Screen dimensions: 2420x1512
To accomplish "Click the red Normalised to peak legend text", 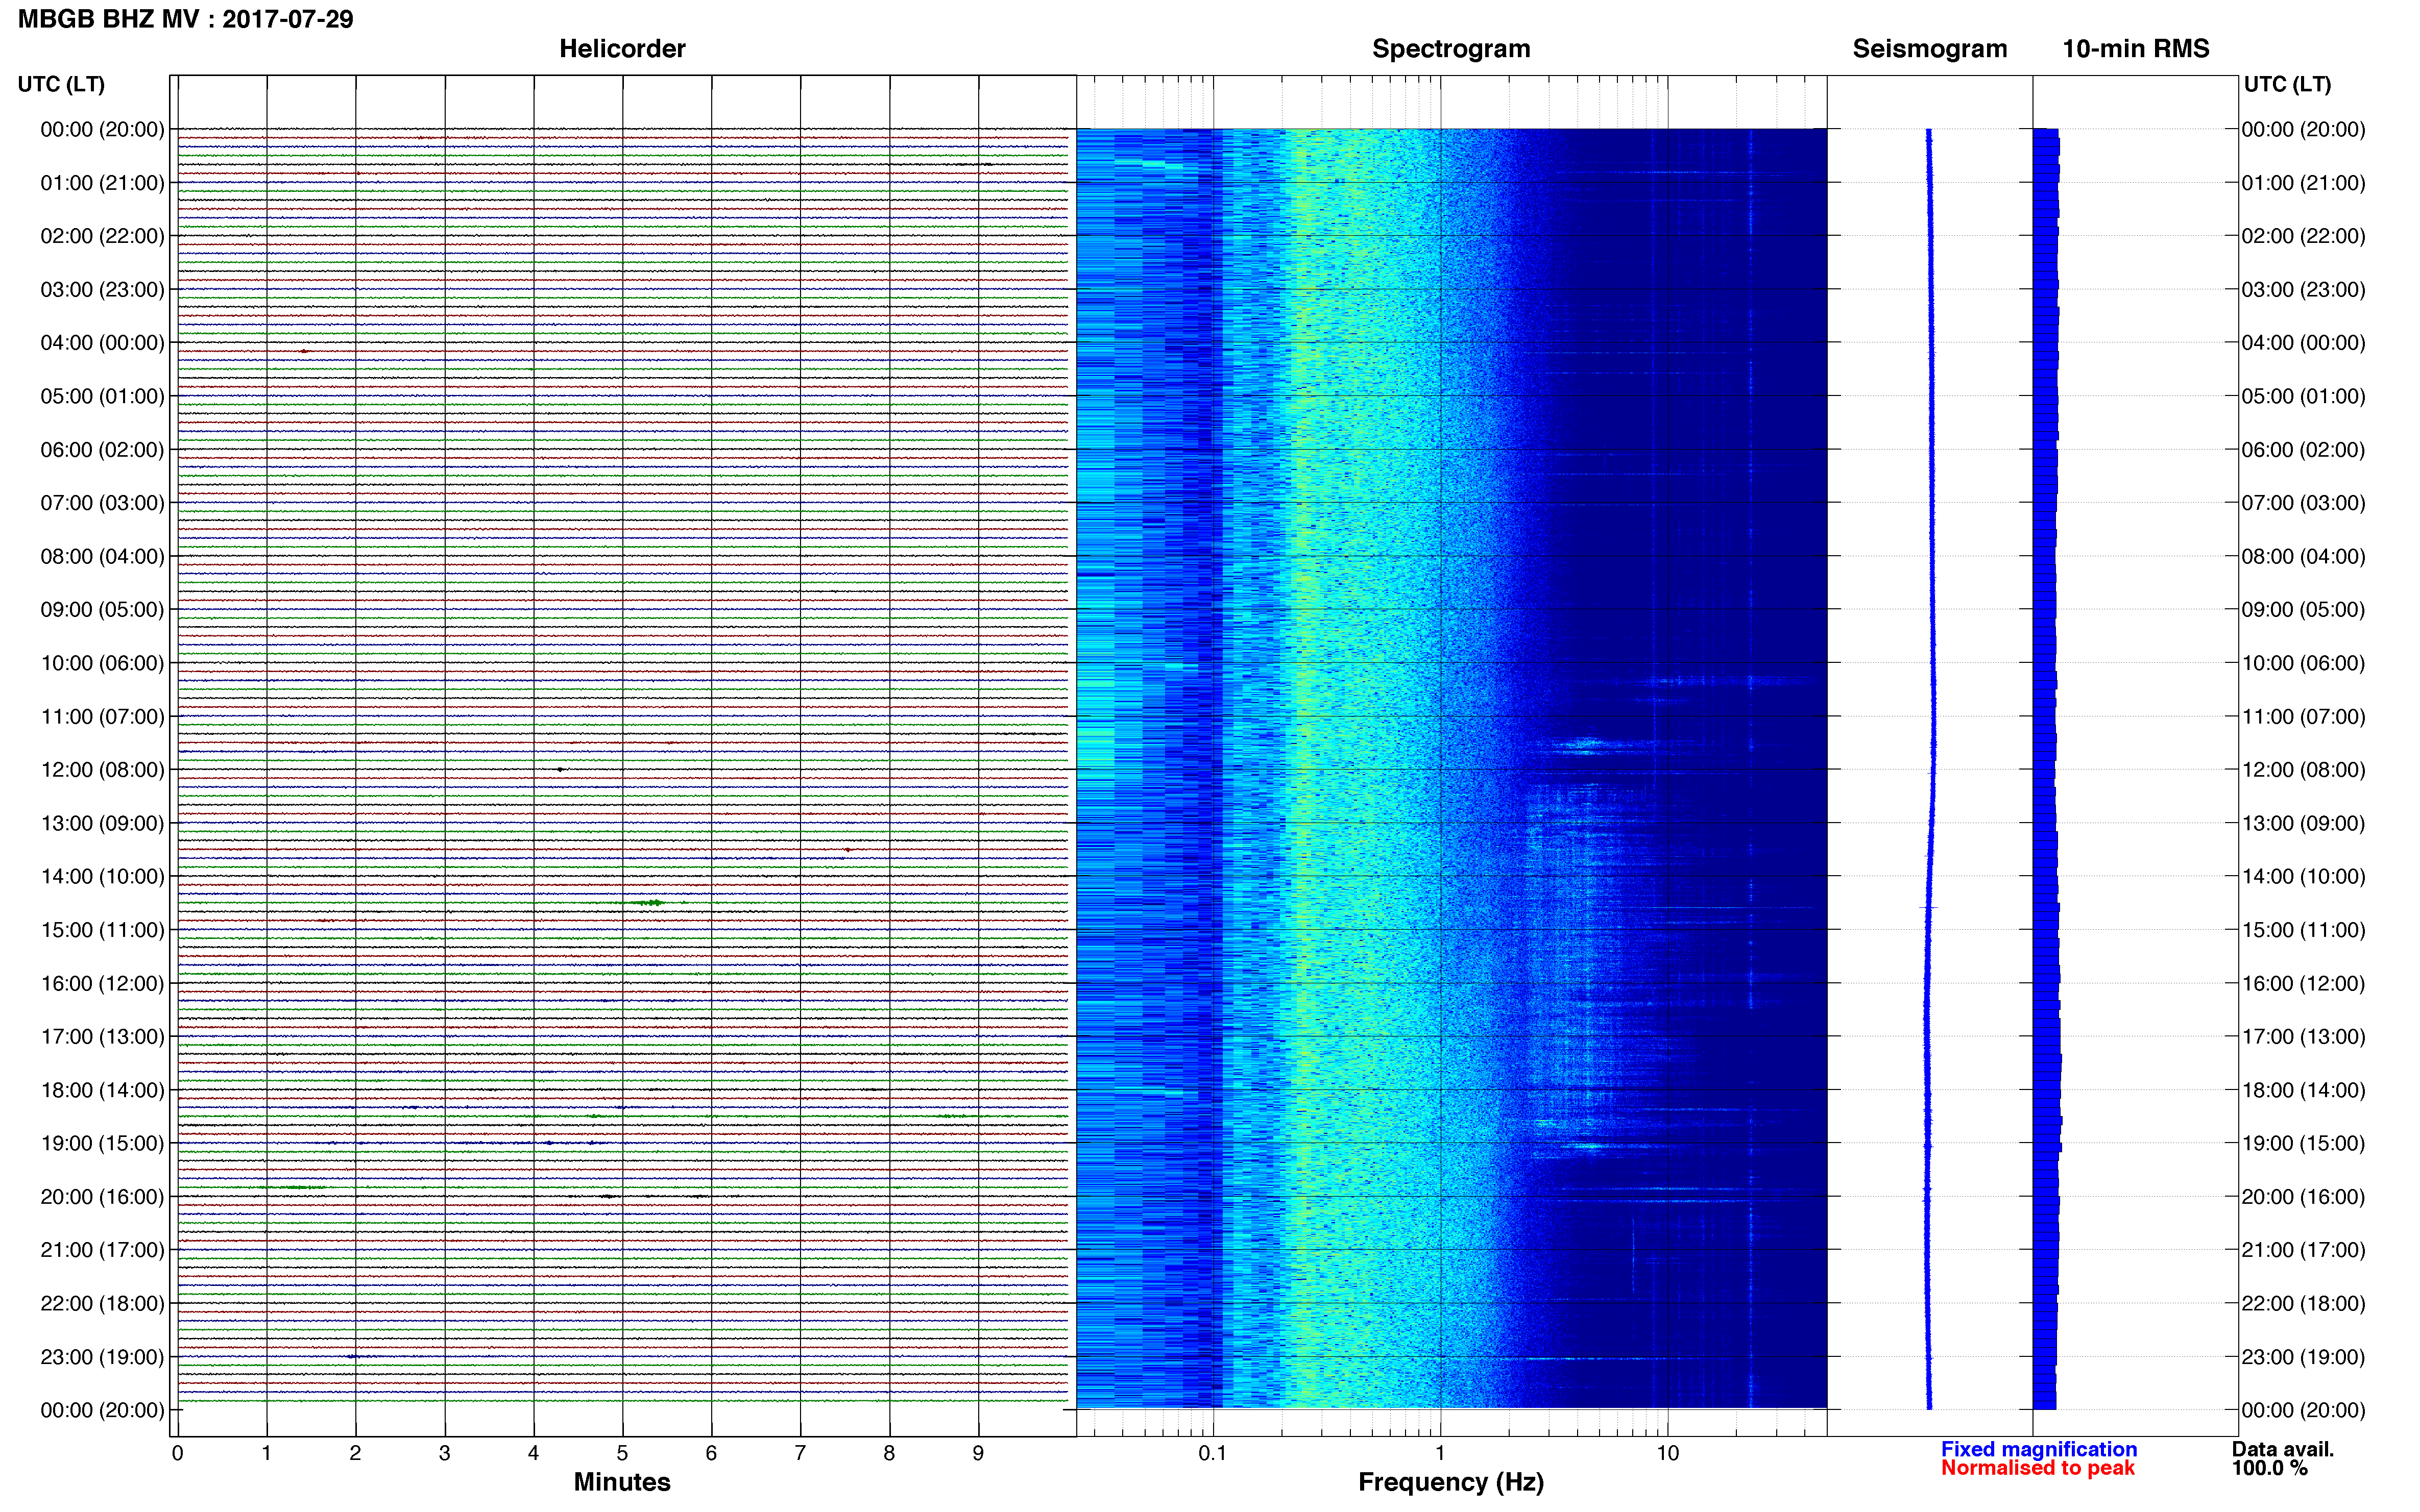I will [x=2038, y=1468].
